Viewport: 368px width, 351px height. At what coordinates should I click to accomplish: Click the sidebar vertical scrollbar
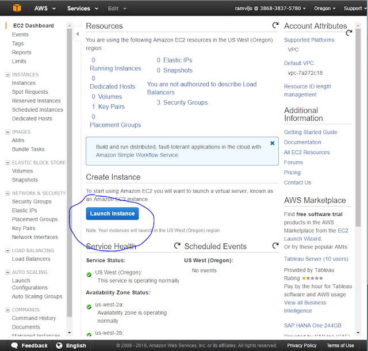69,173
